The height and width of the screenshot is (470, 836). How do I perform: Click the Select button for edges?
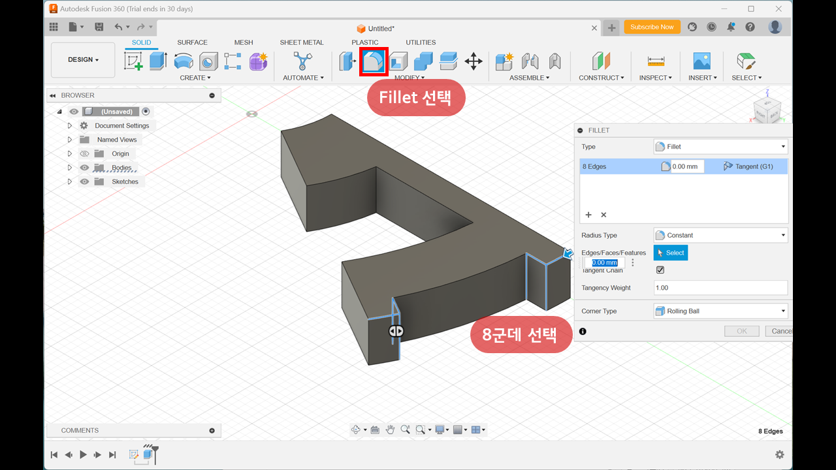pos(671,253)
